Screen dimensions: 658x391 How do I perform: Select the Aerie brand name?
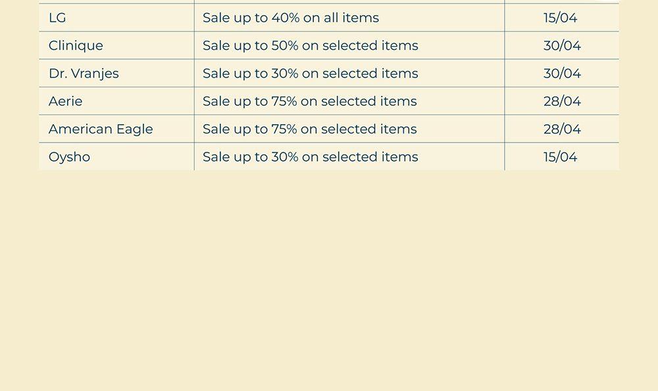pos(66,101)
